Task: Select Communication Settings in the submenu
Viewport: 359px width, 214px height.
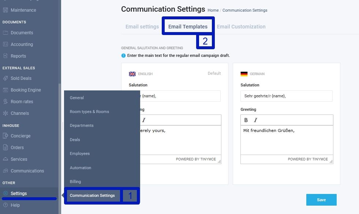Action: pos(92,195)
